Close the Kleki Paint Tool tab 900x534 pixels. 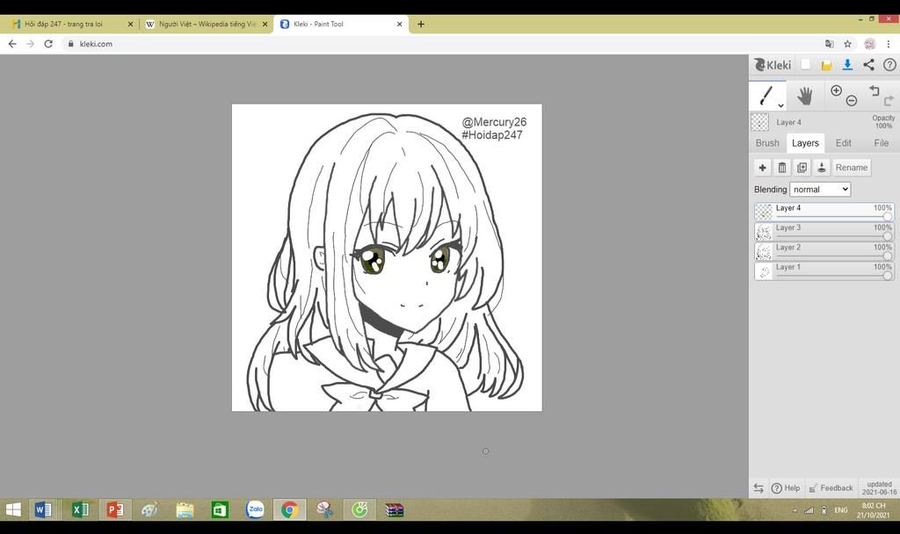[400, 24]
